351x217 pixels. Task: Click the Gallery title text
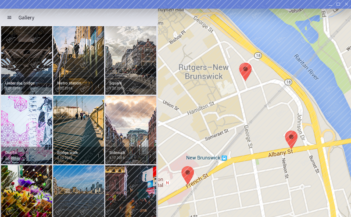coord(26,18)
